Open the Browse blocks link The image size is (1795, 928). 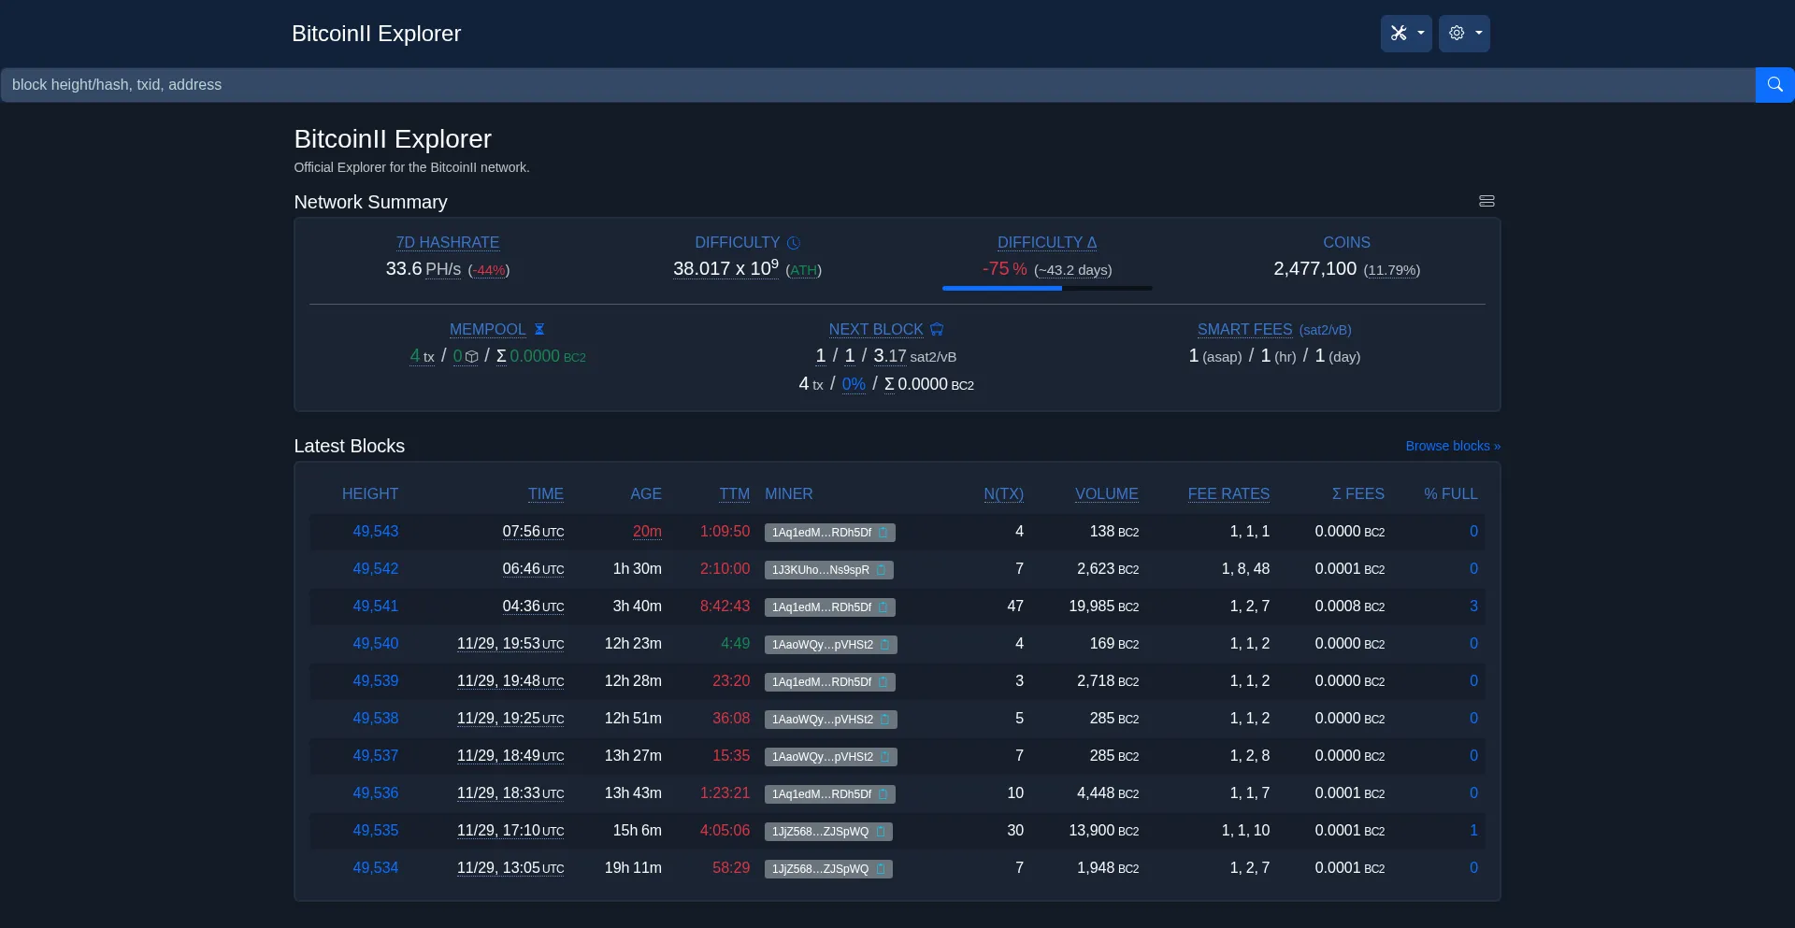1452,446
